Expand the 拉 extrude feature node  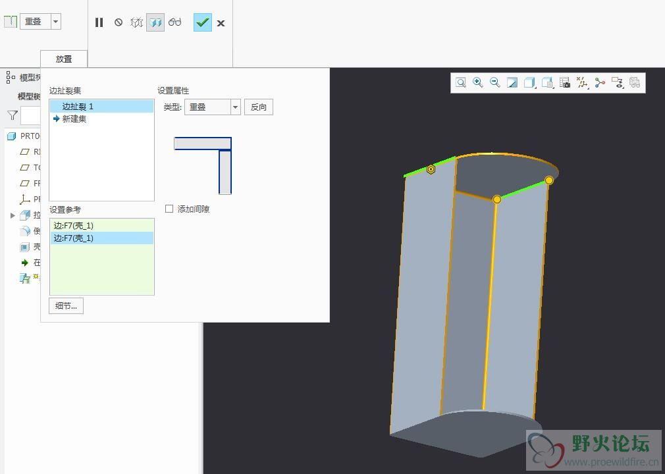click(x=13, y=215)
